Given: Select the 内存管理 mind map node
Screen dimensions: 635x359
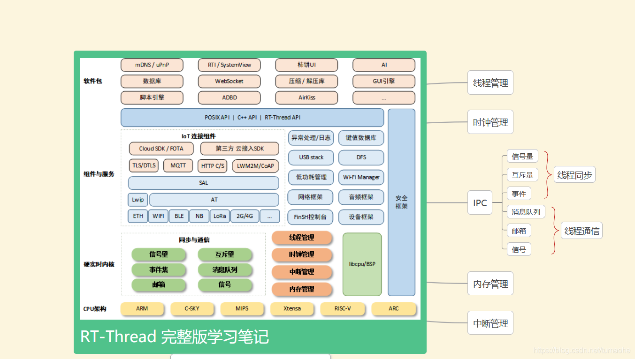Looking at the screenshot, I should 490,284.
